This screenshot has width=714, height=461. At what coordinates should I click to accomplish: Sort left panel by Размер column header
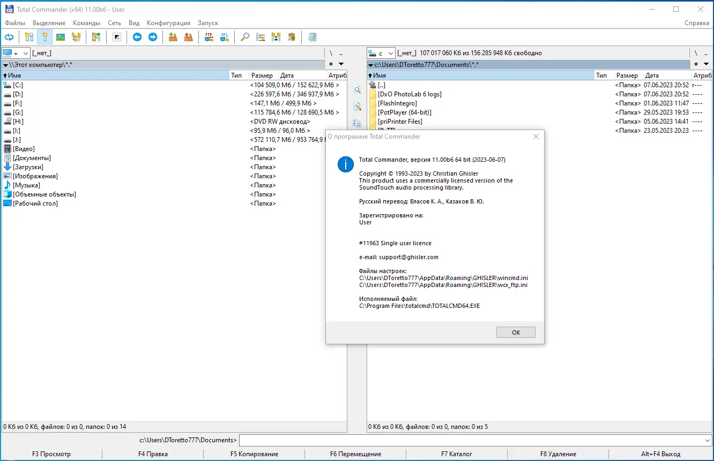[x=264, y=75]
